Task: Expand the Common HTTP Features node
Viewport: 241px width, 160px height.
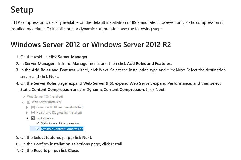Action: pos(27,107)
